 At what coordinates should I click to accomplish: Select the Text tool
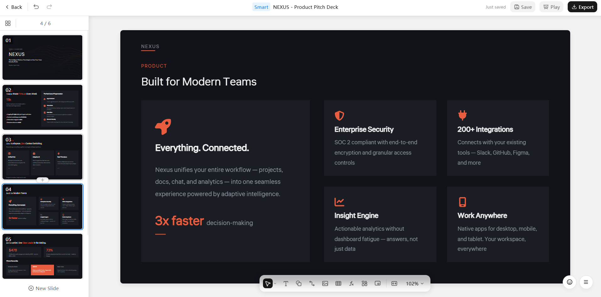pyautogui.click(x=286, y=283)
